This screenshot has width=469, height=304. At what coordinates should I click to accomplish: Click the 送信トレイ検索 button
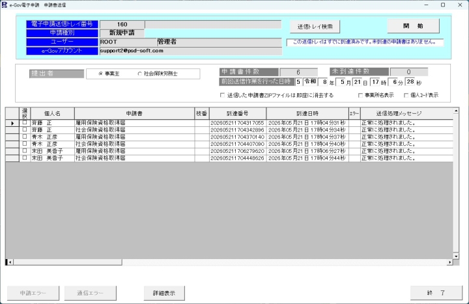[x=315, y=27]
